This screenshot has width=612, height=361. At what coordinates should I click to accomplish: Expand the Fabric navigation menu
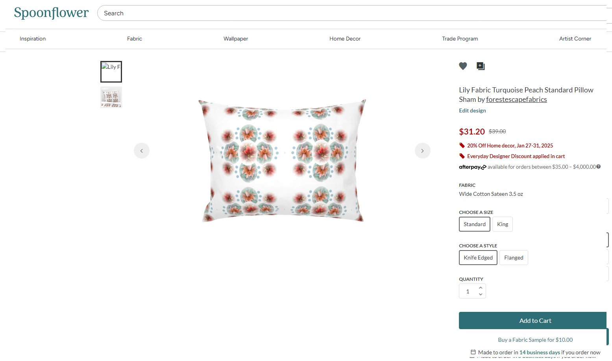134,39
